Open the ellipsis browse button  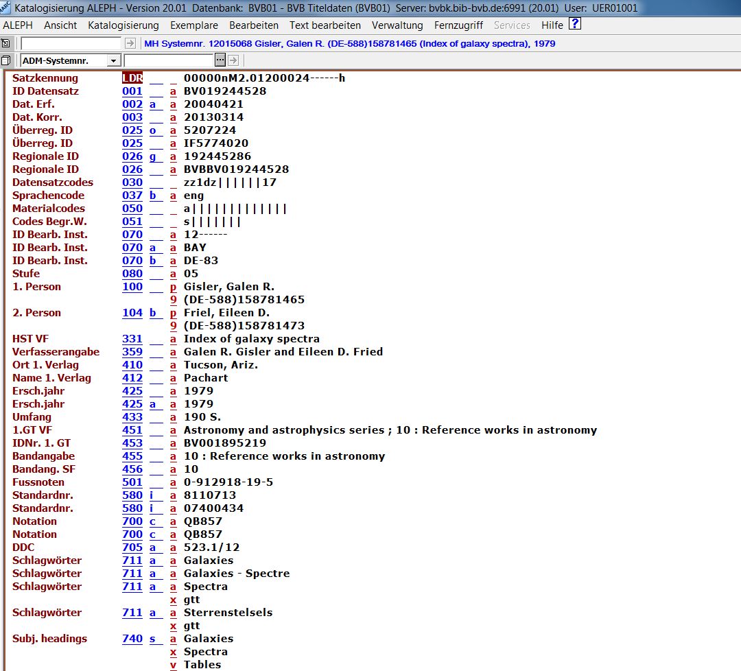click(220, 60)
